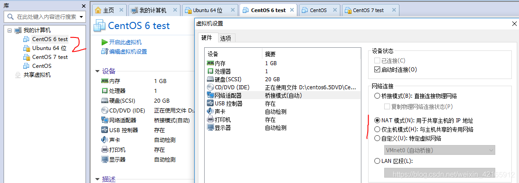Click the 我的计算机 computer icon in tree

coord(18,30)
